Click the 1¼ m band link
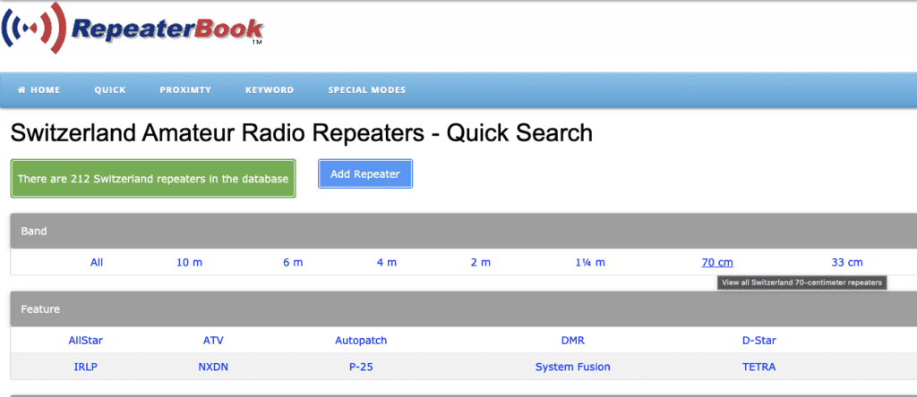Screen dimensions: 917x397 (x=590, y=262)
